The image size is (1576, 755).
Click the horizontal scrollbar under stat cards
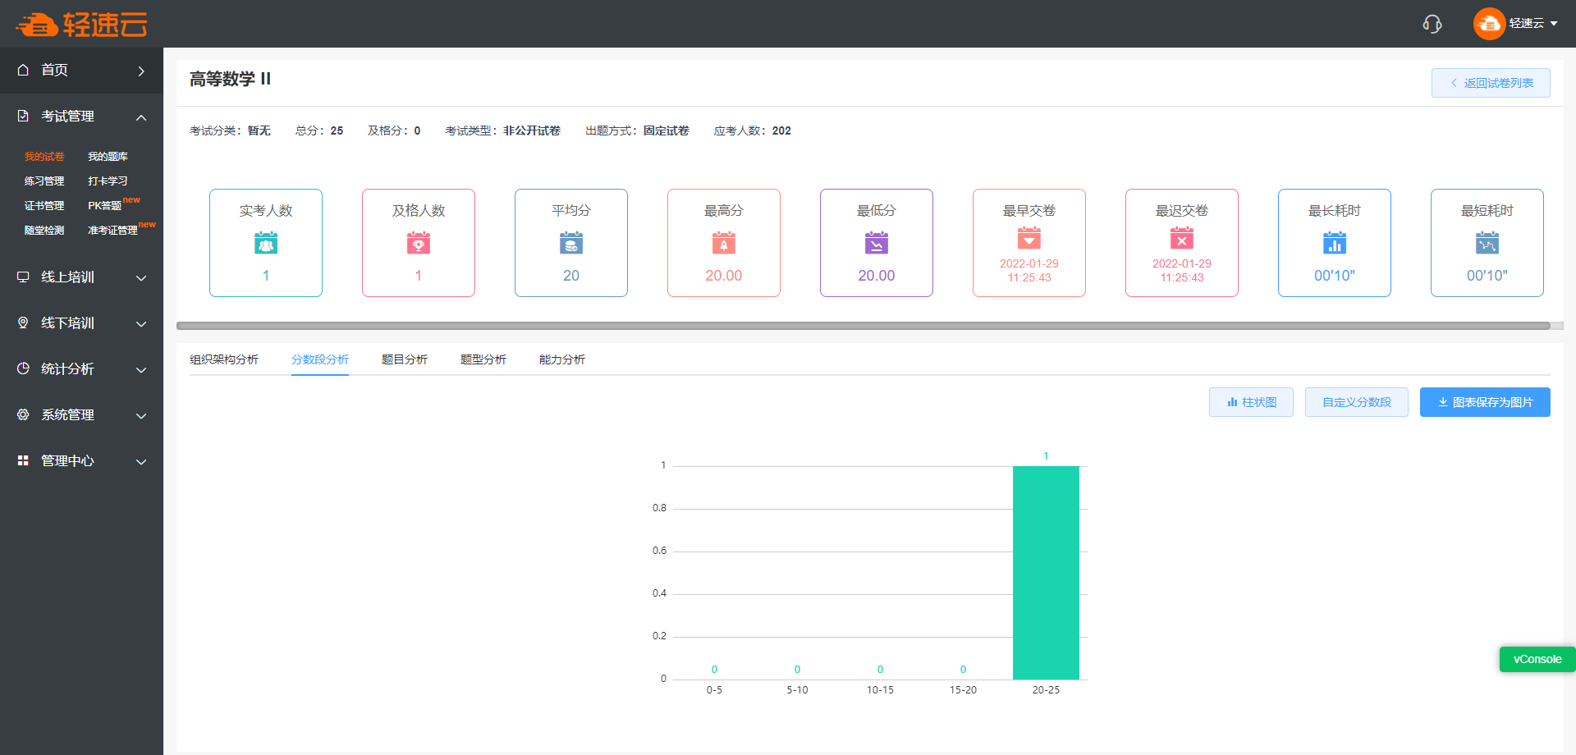pyautogui.click(x=862, y=326)
